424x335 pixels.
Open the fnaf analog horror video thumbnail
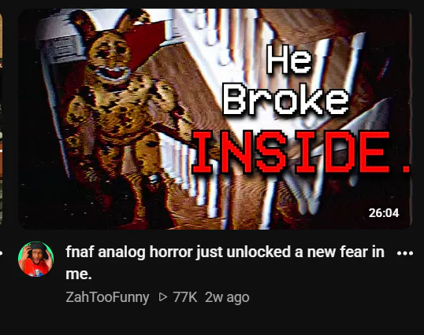[x=214, y=119]
